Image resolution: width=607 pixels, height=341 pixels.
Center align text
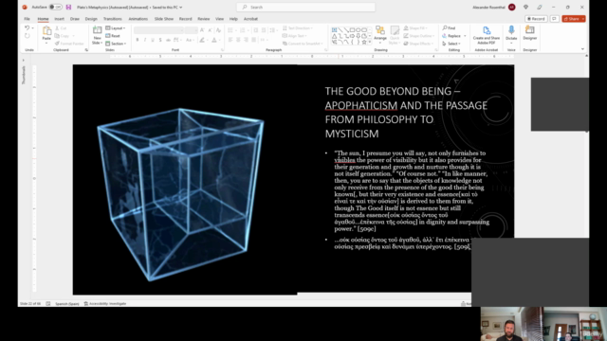(x=238, y=40)
